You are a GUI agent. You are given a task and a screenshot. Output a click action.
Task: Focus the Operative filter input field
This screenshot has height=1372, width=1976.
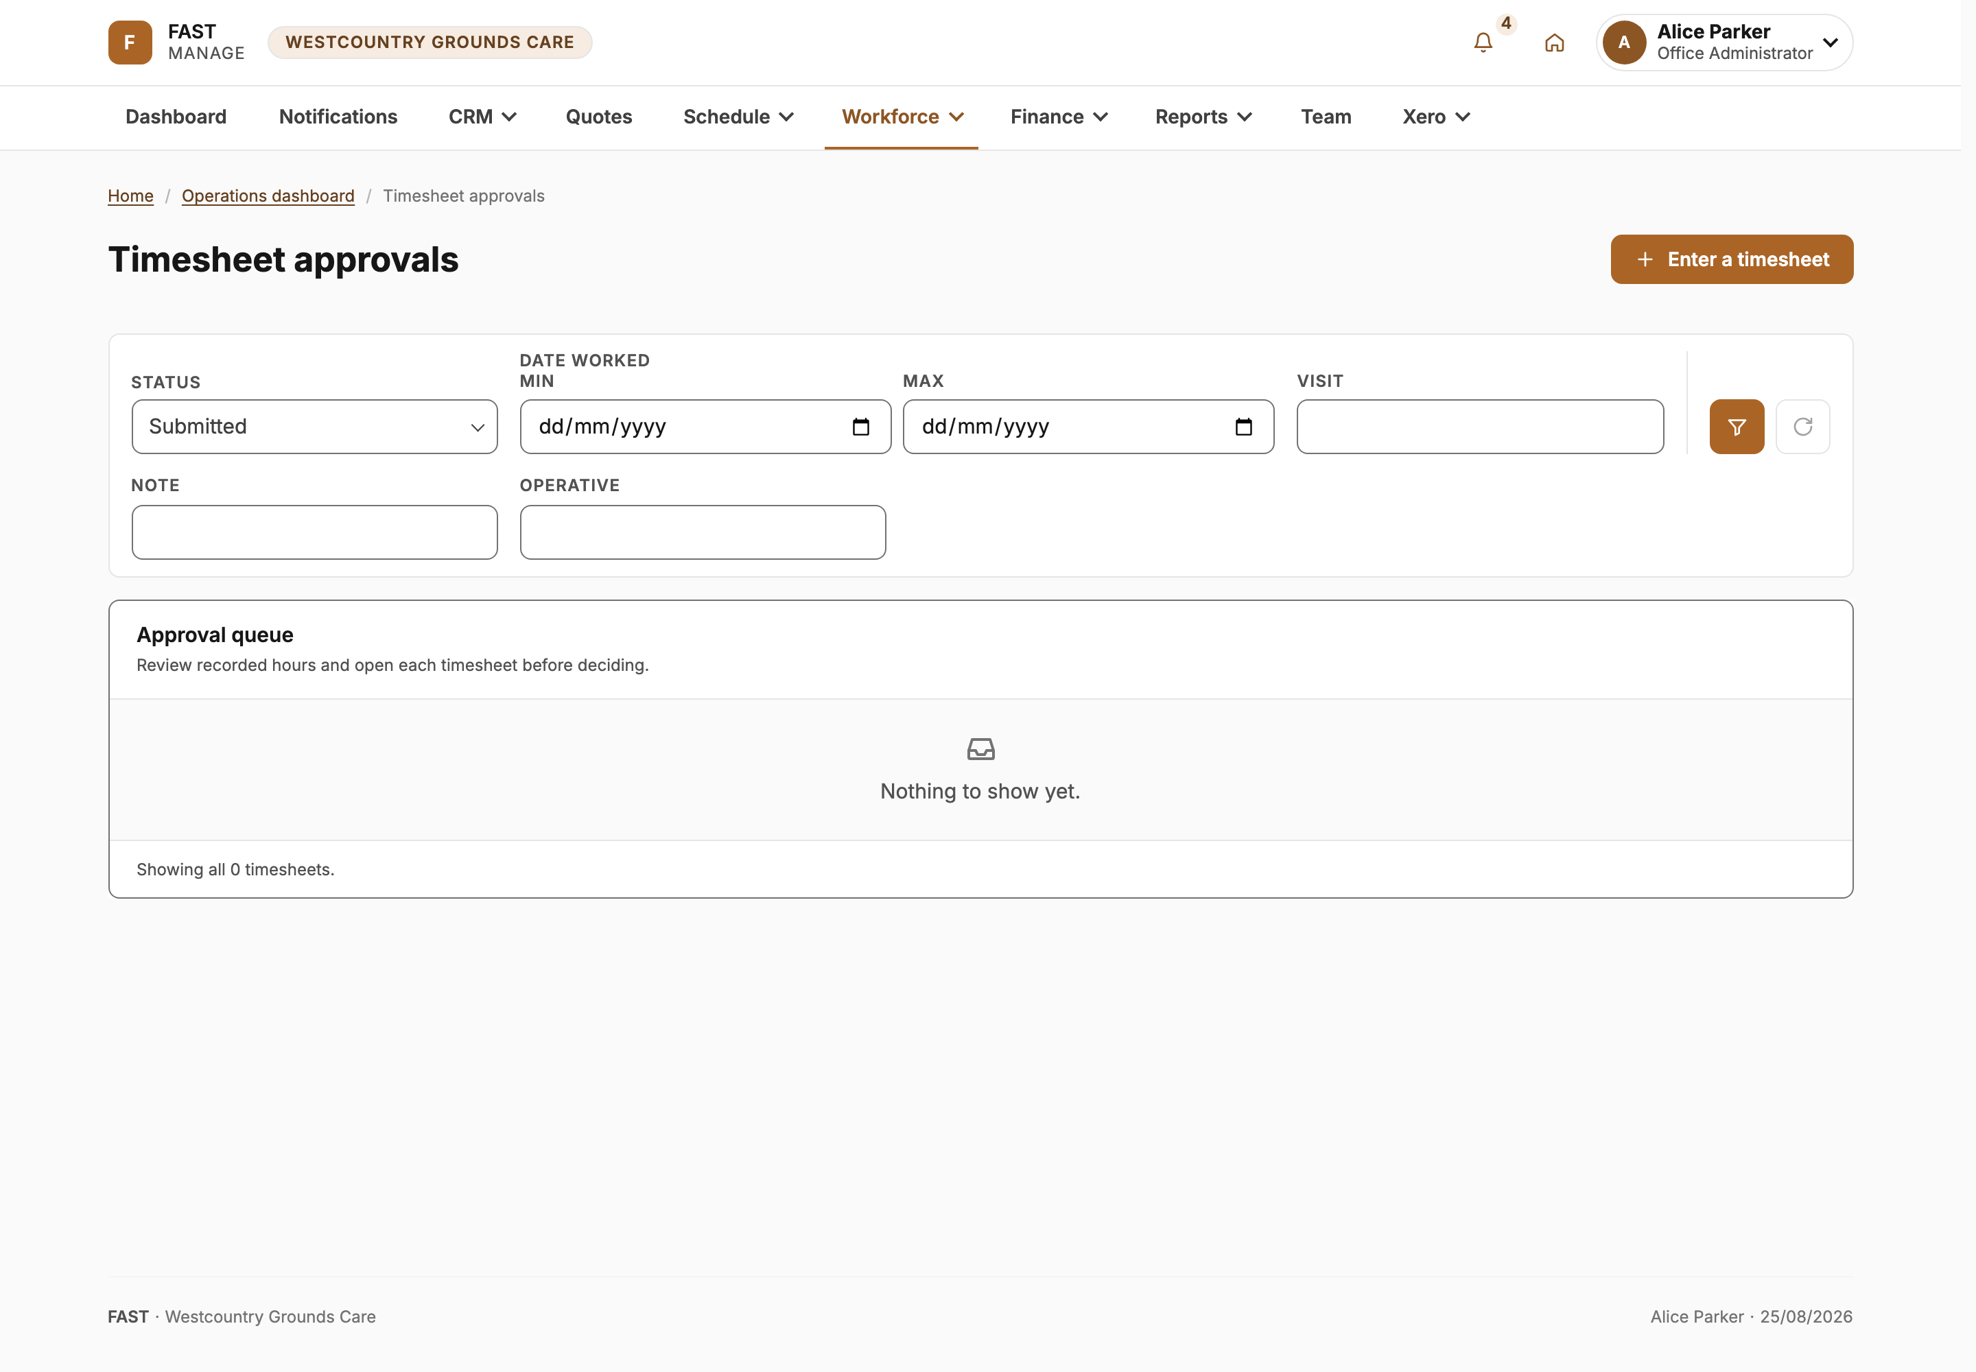[703, 532]
